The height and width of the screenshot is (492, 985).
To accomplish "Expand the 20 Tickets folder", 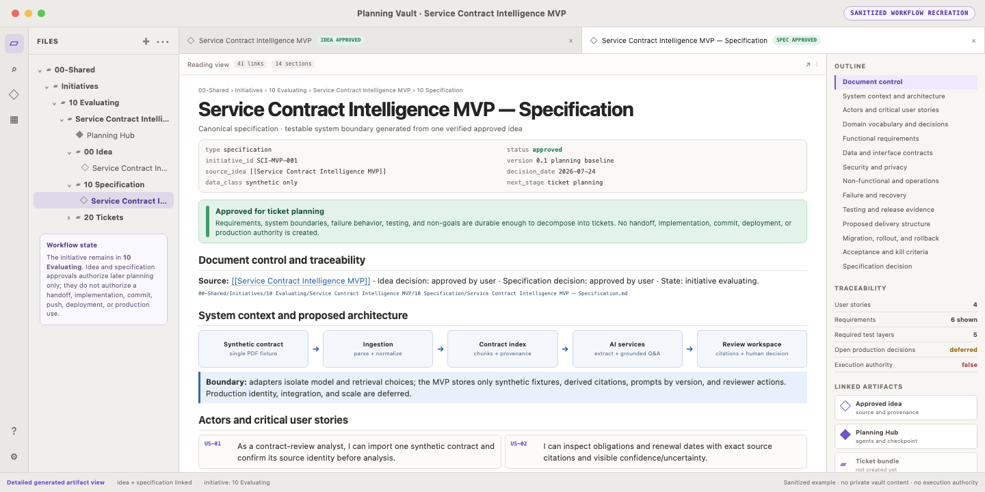I will [70, 218].
